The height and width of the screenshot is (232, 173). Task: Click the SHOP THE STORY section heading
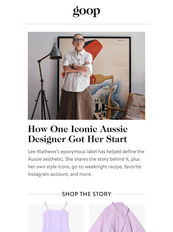[x=86, y=194]
